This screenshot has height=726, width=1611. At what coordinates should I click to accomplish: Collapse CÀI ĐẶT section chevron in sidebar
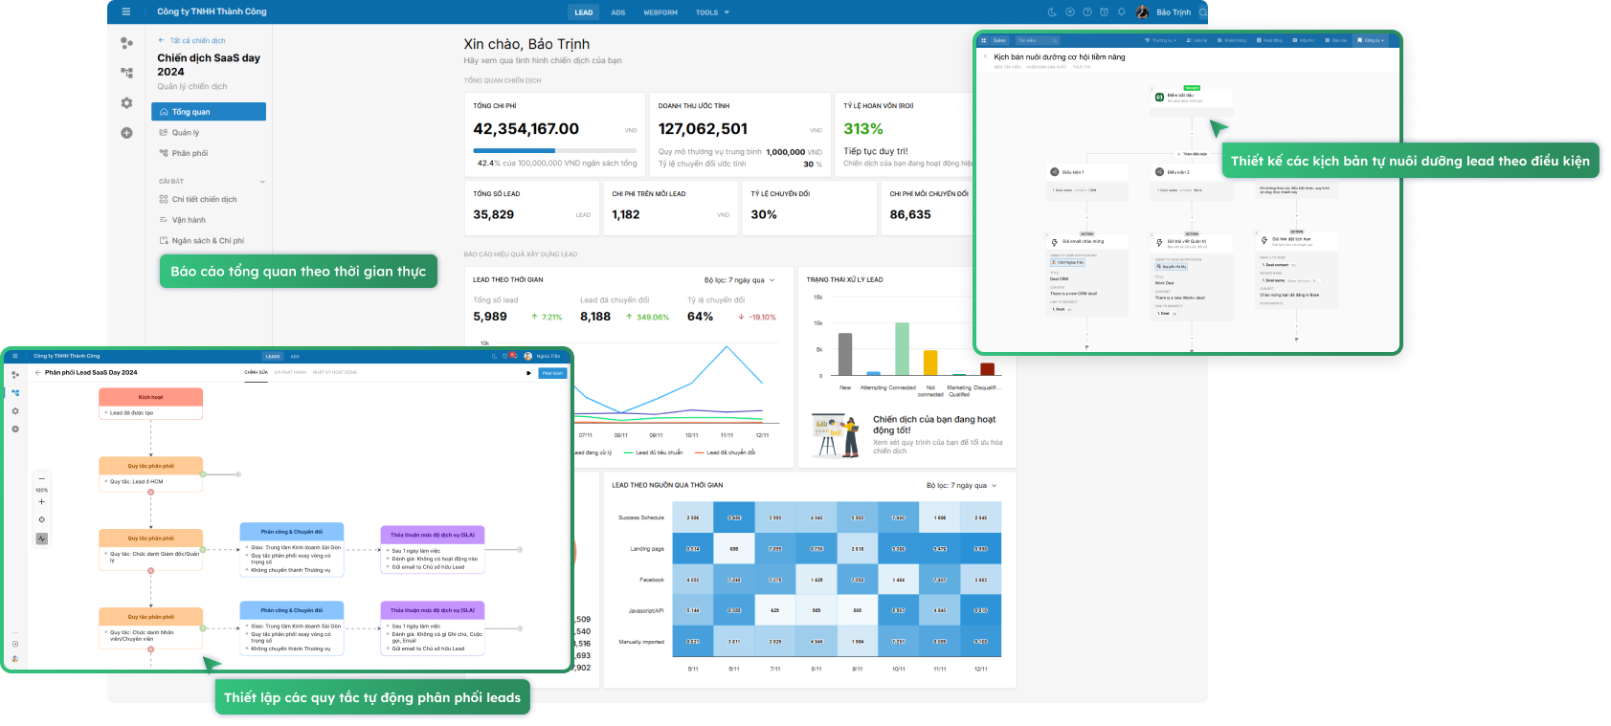tap(262, 182)
